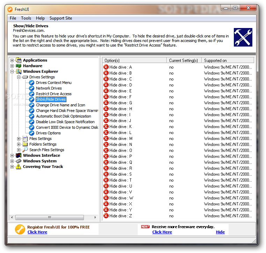Click the Windows Explorer magnifier icon

[x=19, y=71]
